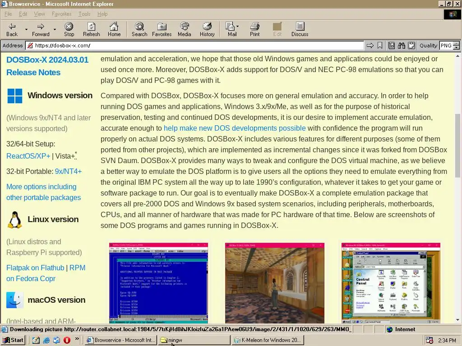The width and height of the screenshot is (462, 346).
Task: Open the Search pane
Action: [x=139, y=29]
